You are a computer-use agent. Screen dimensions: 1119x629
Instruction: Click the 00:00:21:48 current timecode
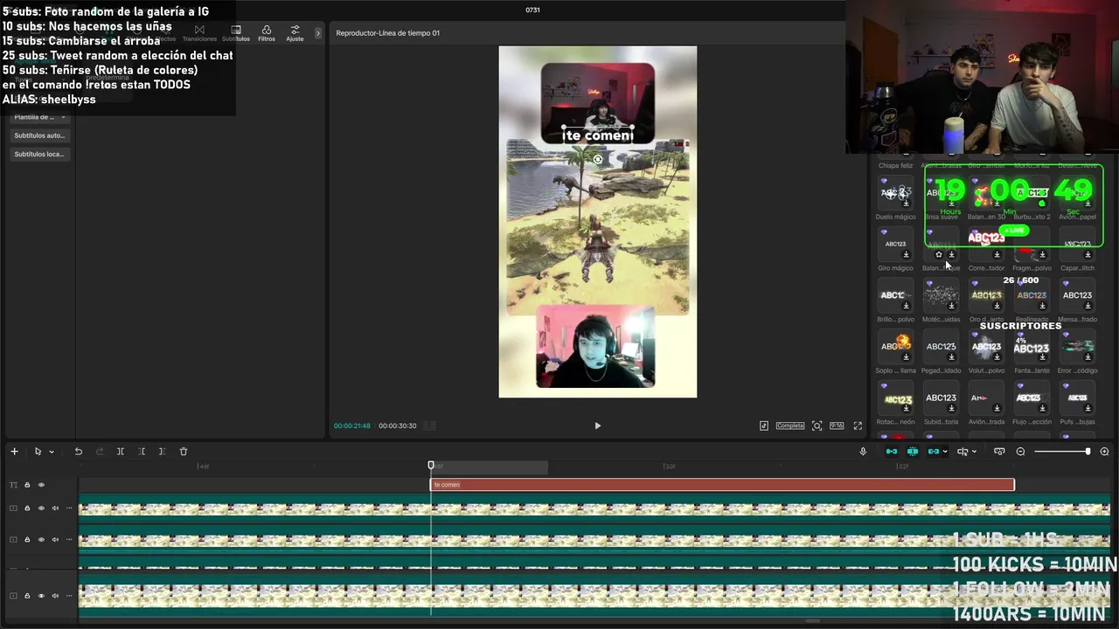coord(352,425)
